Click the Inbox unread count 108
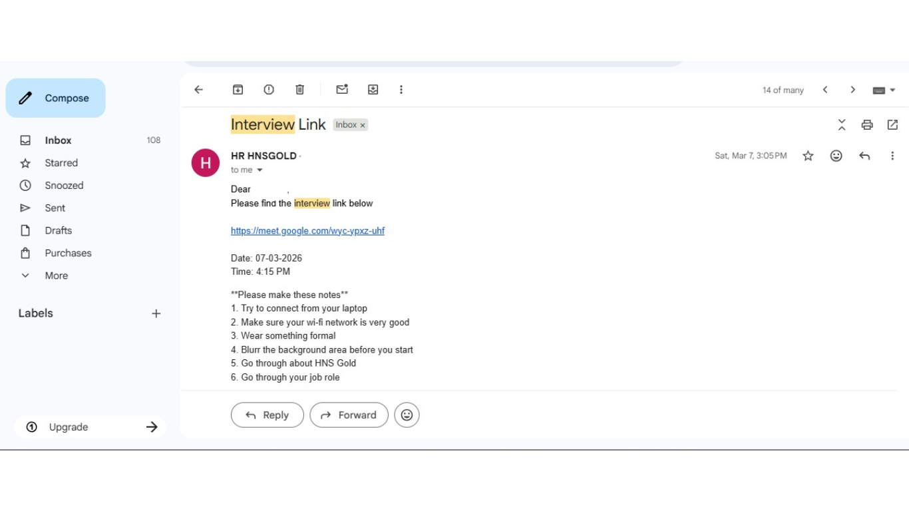 tap(154, 140)
